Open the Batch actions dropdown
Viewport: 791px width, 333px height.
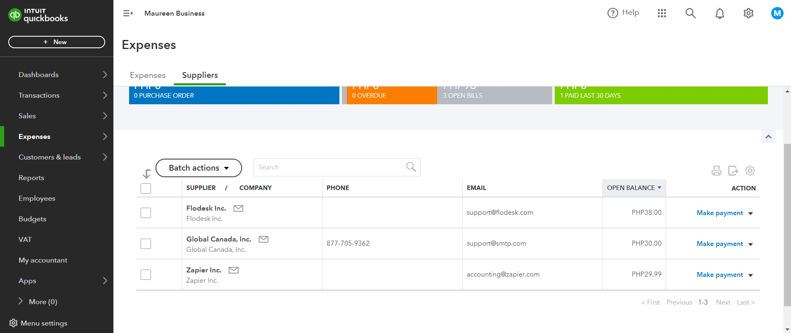tap(199, 168)
